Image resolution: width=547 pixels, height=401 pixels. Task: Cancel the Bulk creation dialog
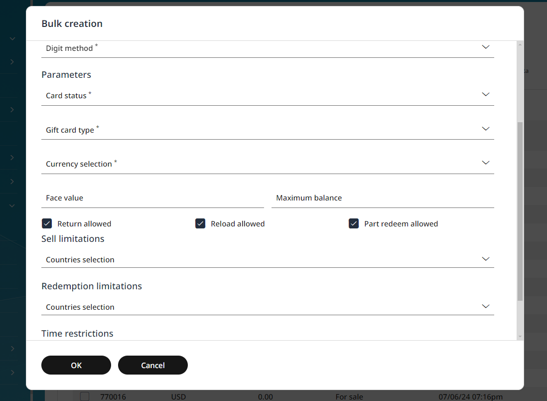click(x=153, y=365)
